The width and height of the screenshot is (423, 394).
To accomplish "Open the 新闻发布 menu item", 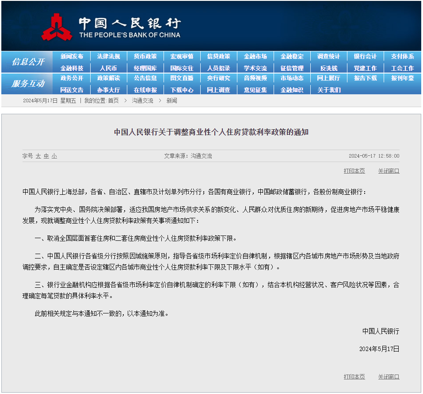I will (72, 56).
